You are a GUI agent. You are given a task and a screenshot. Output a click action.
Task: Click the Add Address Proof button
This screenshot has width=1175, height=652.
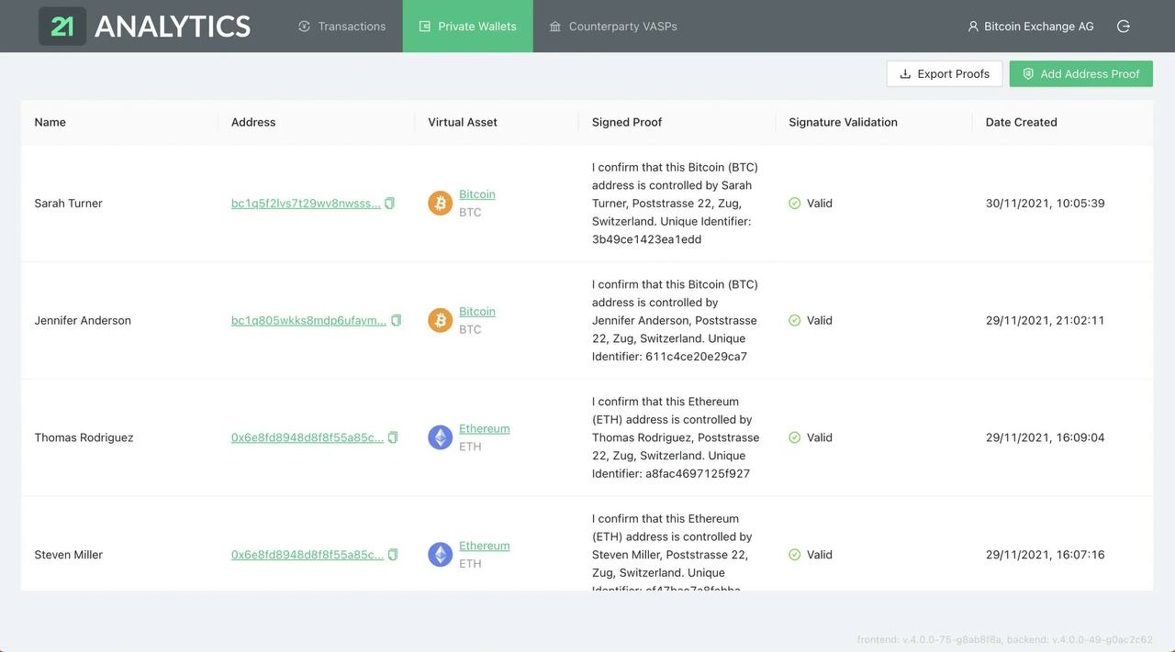(1081, 74)
